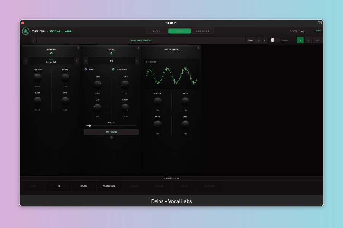
Task: Click the Reverb MIX knob
Action: [65, 101]
